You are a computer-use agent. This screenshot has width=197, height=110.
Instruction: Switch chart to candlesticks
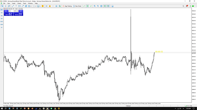[x=88, y=6]
